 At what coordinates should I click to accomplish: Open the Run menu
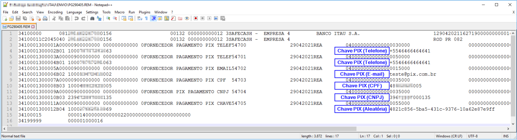(132, 12)
